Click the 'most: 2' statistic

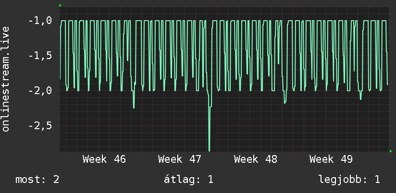[x=37, y=180]
